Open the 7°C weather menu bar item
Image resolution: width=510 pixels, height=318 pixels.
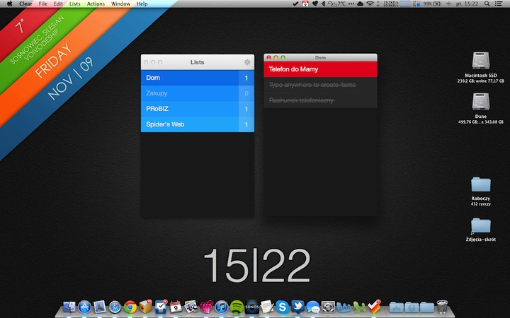coord(336,4)
